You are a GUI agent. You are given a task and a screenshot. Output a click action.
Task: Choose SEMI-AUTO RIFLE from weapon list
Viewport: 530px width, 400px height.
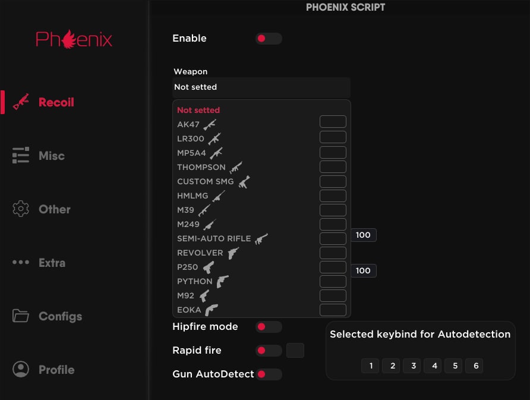[214, 239]
